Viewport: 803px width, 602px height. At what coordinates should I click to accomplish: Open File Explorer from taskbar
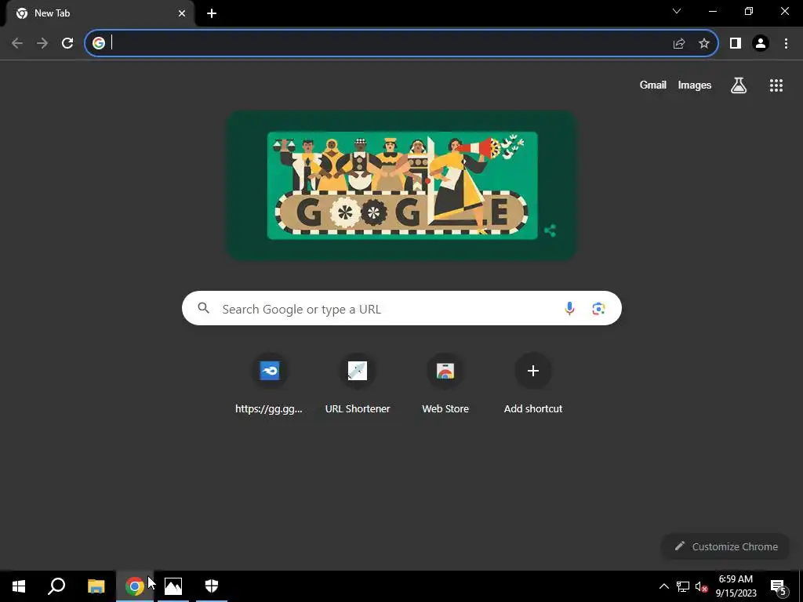96,586
